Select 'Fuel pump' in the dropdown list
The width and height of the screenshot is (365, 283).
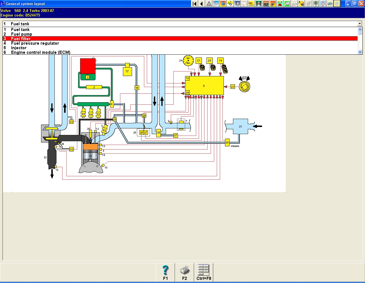(180, 34)
